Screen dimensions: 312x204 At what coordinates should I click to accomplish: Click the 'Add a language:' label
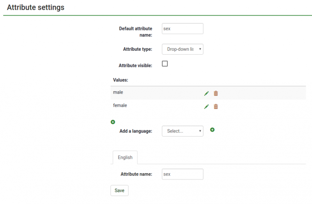135,131
